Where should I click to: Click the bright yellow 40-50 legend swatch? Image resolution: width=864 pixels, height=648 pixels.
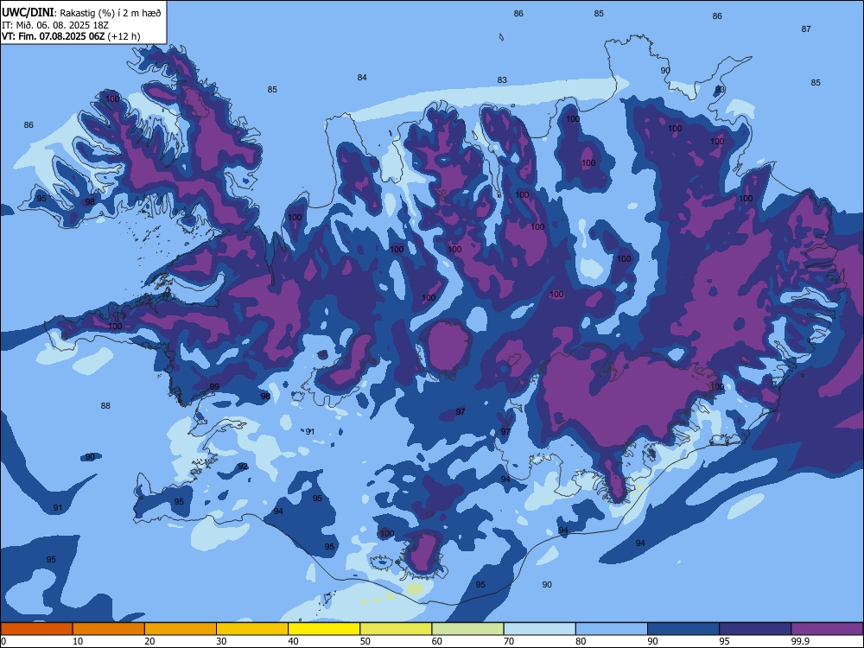(x=324, y=629)
